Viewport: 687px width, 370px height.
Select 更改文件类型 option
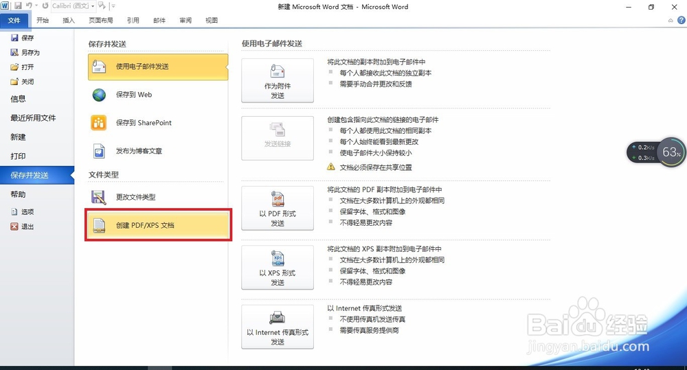click(x=158, y=197)
